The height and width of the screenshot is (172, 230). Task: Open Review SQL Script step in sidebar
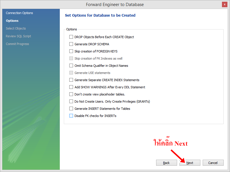(18, 36)
